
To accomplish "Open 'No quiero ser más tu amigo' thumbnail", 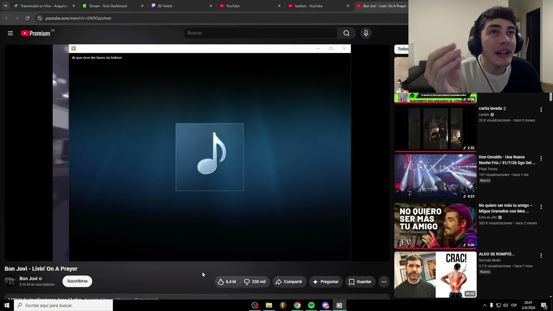I will coord(435,225).
